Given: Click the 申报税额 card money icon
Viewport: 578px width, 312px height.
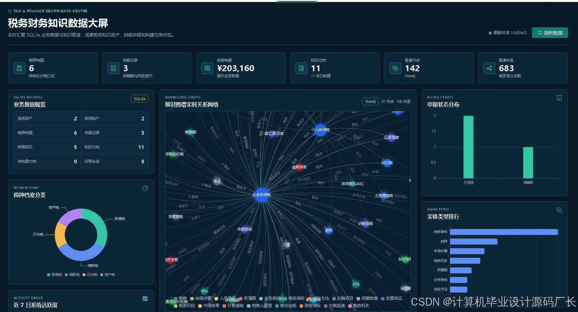Looking at the screenshot, I should click(x=207, y=68).
